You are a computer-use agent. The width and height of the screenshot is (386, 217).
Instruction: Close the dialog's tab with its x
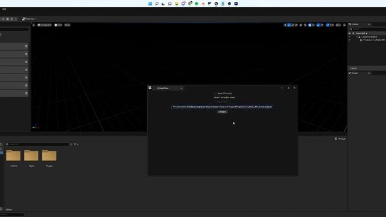pos(181,89)
